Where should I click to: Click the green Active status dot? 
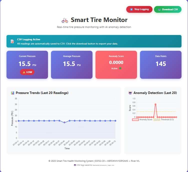pyautogui.click(x=120, y=68)
